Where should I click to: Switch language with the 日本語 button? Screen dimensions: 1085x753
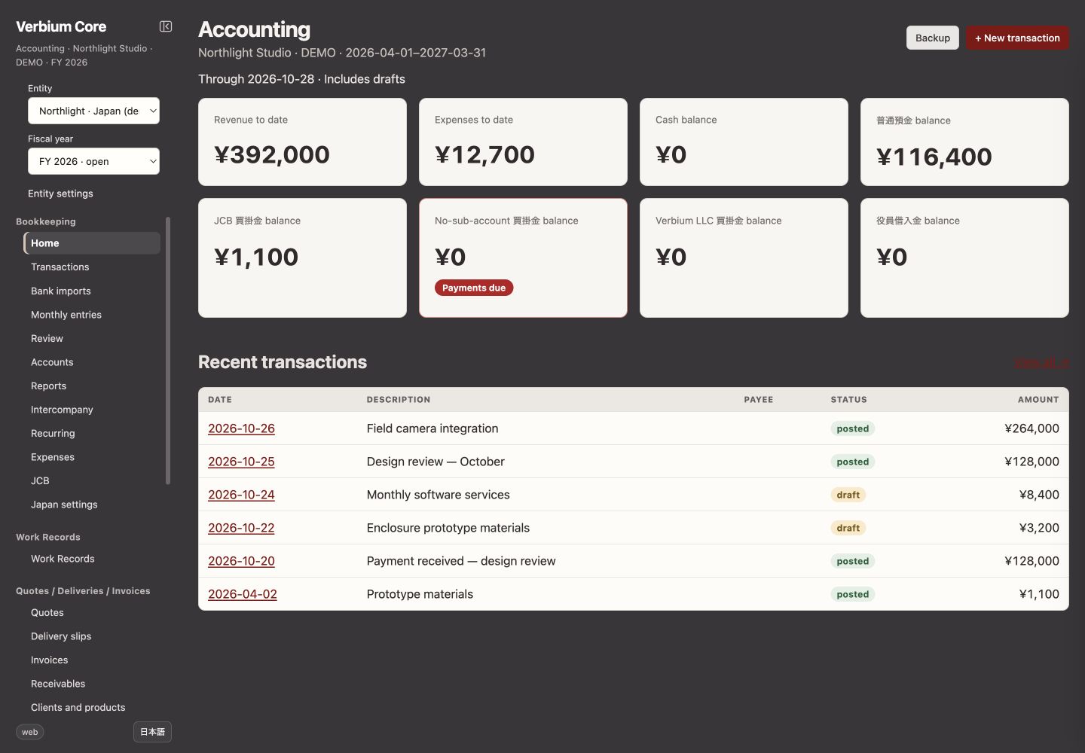(152, 732)
